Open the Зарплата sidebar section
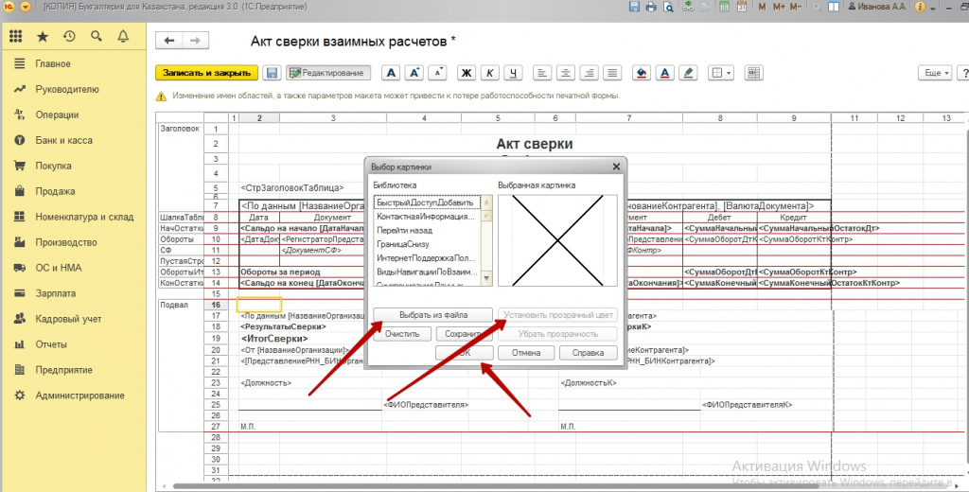 pyautogui.click(x=57, y=293)
